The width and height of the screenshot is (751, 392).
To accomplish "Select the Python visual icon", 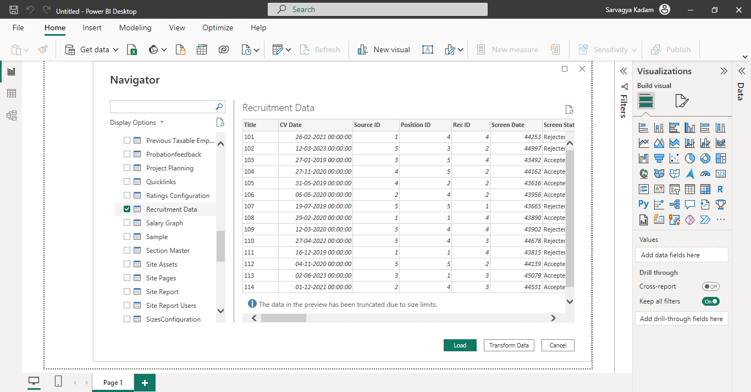I will [643, 205].
